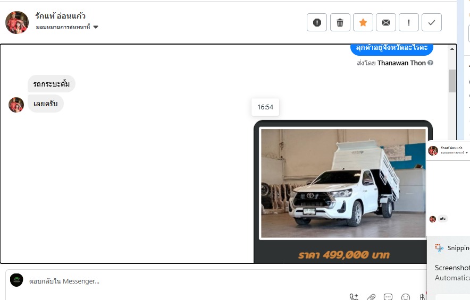The height and width of the screenshot is (300, 470).
Task: Toggle the checkmark mark-as-done button
Action: (432, 22)
